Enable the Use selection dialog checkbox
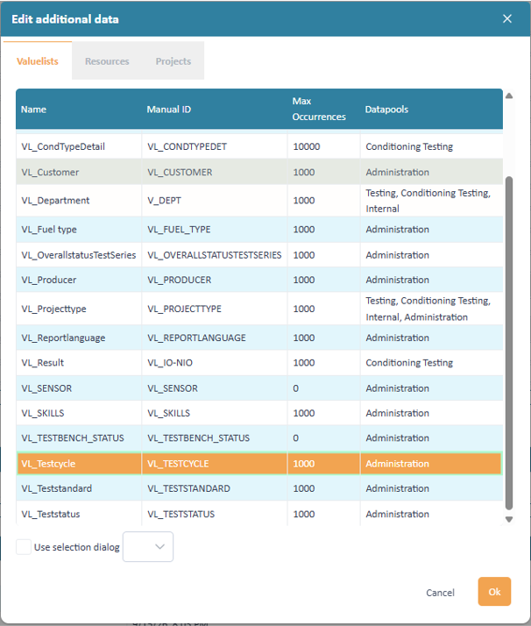Image resolution: width=531 pixels, height=626 pixels. 24,547
